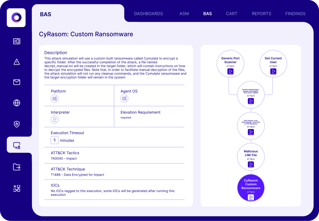Open the warning triangle alerts sidebar icon

click(17, 62)
